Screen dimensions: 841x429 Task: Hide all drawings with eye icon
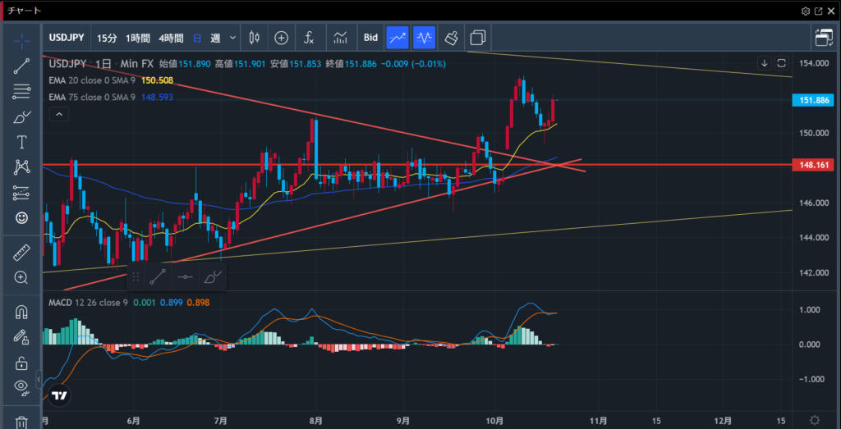coord(22,386)
